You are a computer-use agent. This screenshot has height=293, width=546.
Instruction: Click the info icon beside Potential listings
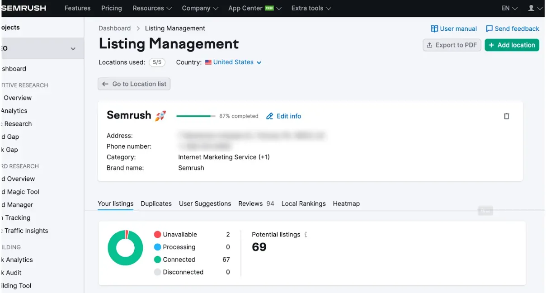pos(306,235)
